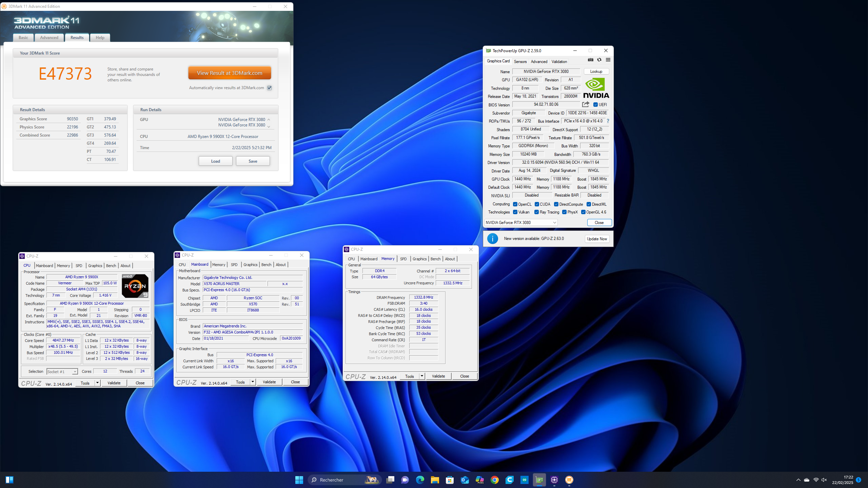Click the taskbar clock and date

click(x=843, y=480)
